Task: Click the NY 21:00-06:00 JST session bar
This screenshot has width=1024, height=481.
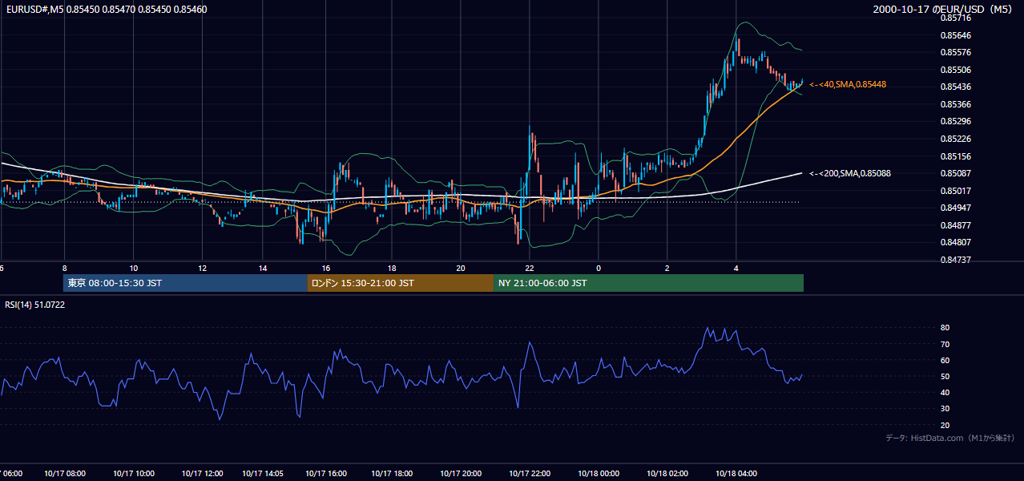Action: 648,283
